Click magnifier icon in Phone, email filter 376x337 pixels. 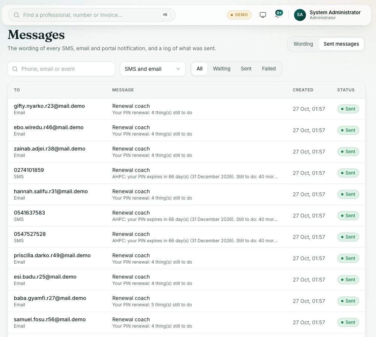coord(15,69)
